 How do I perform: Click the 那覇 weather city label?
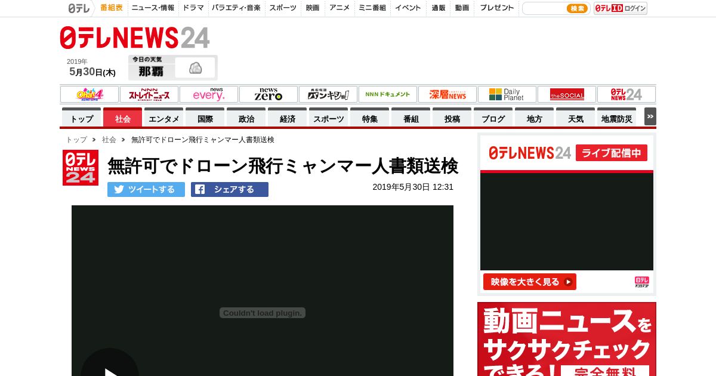pyautogui.click(x=151, y=72)
